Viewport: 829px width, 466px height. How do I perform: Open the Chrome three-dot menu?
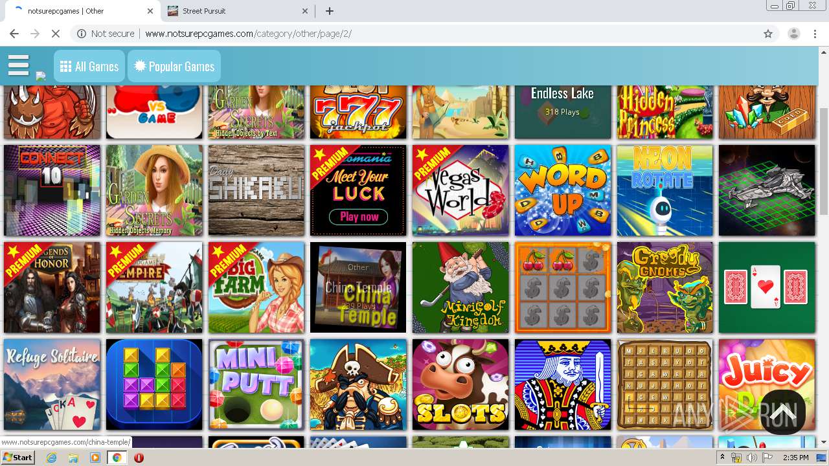[x=815, y=34]
